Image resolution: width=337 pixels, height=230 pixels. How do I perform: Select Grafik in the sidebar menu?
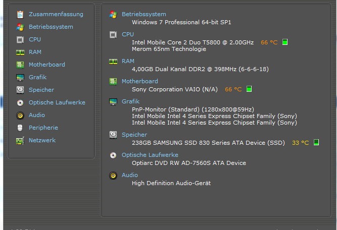click(x=37, y=77)
